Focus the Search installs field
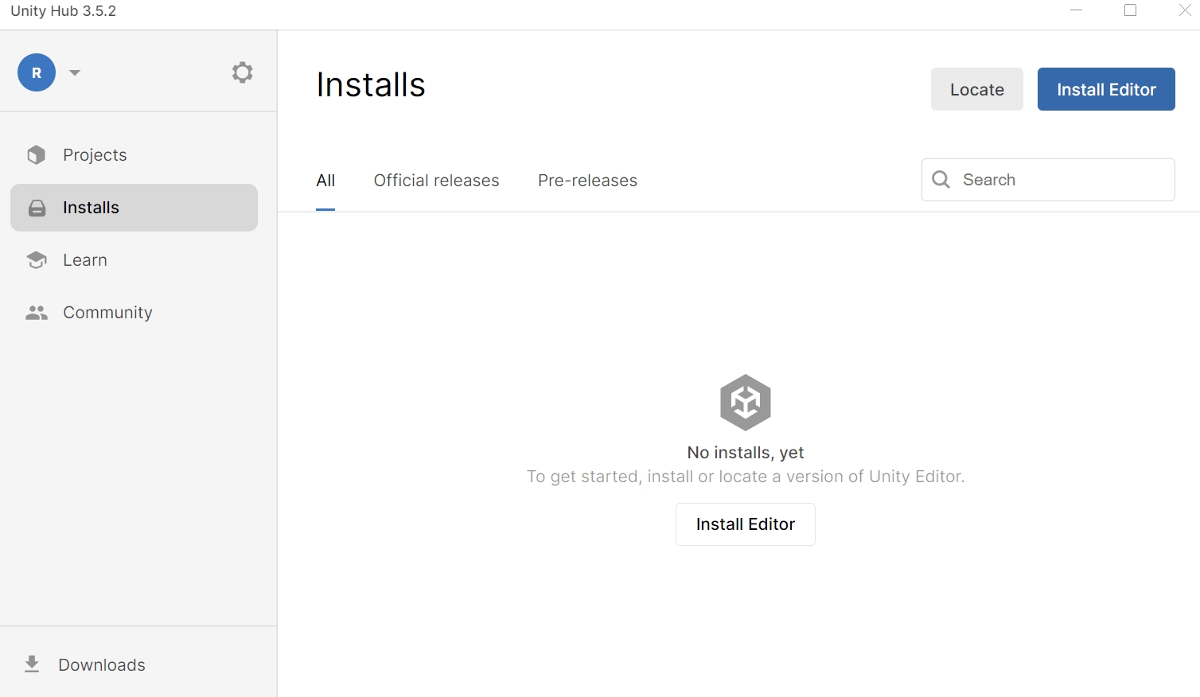1200x697 pixels. (x=1048, y=180)
